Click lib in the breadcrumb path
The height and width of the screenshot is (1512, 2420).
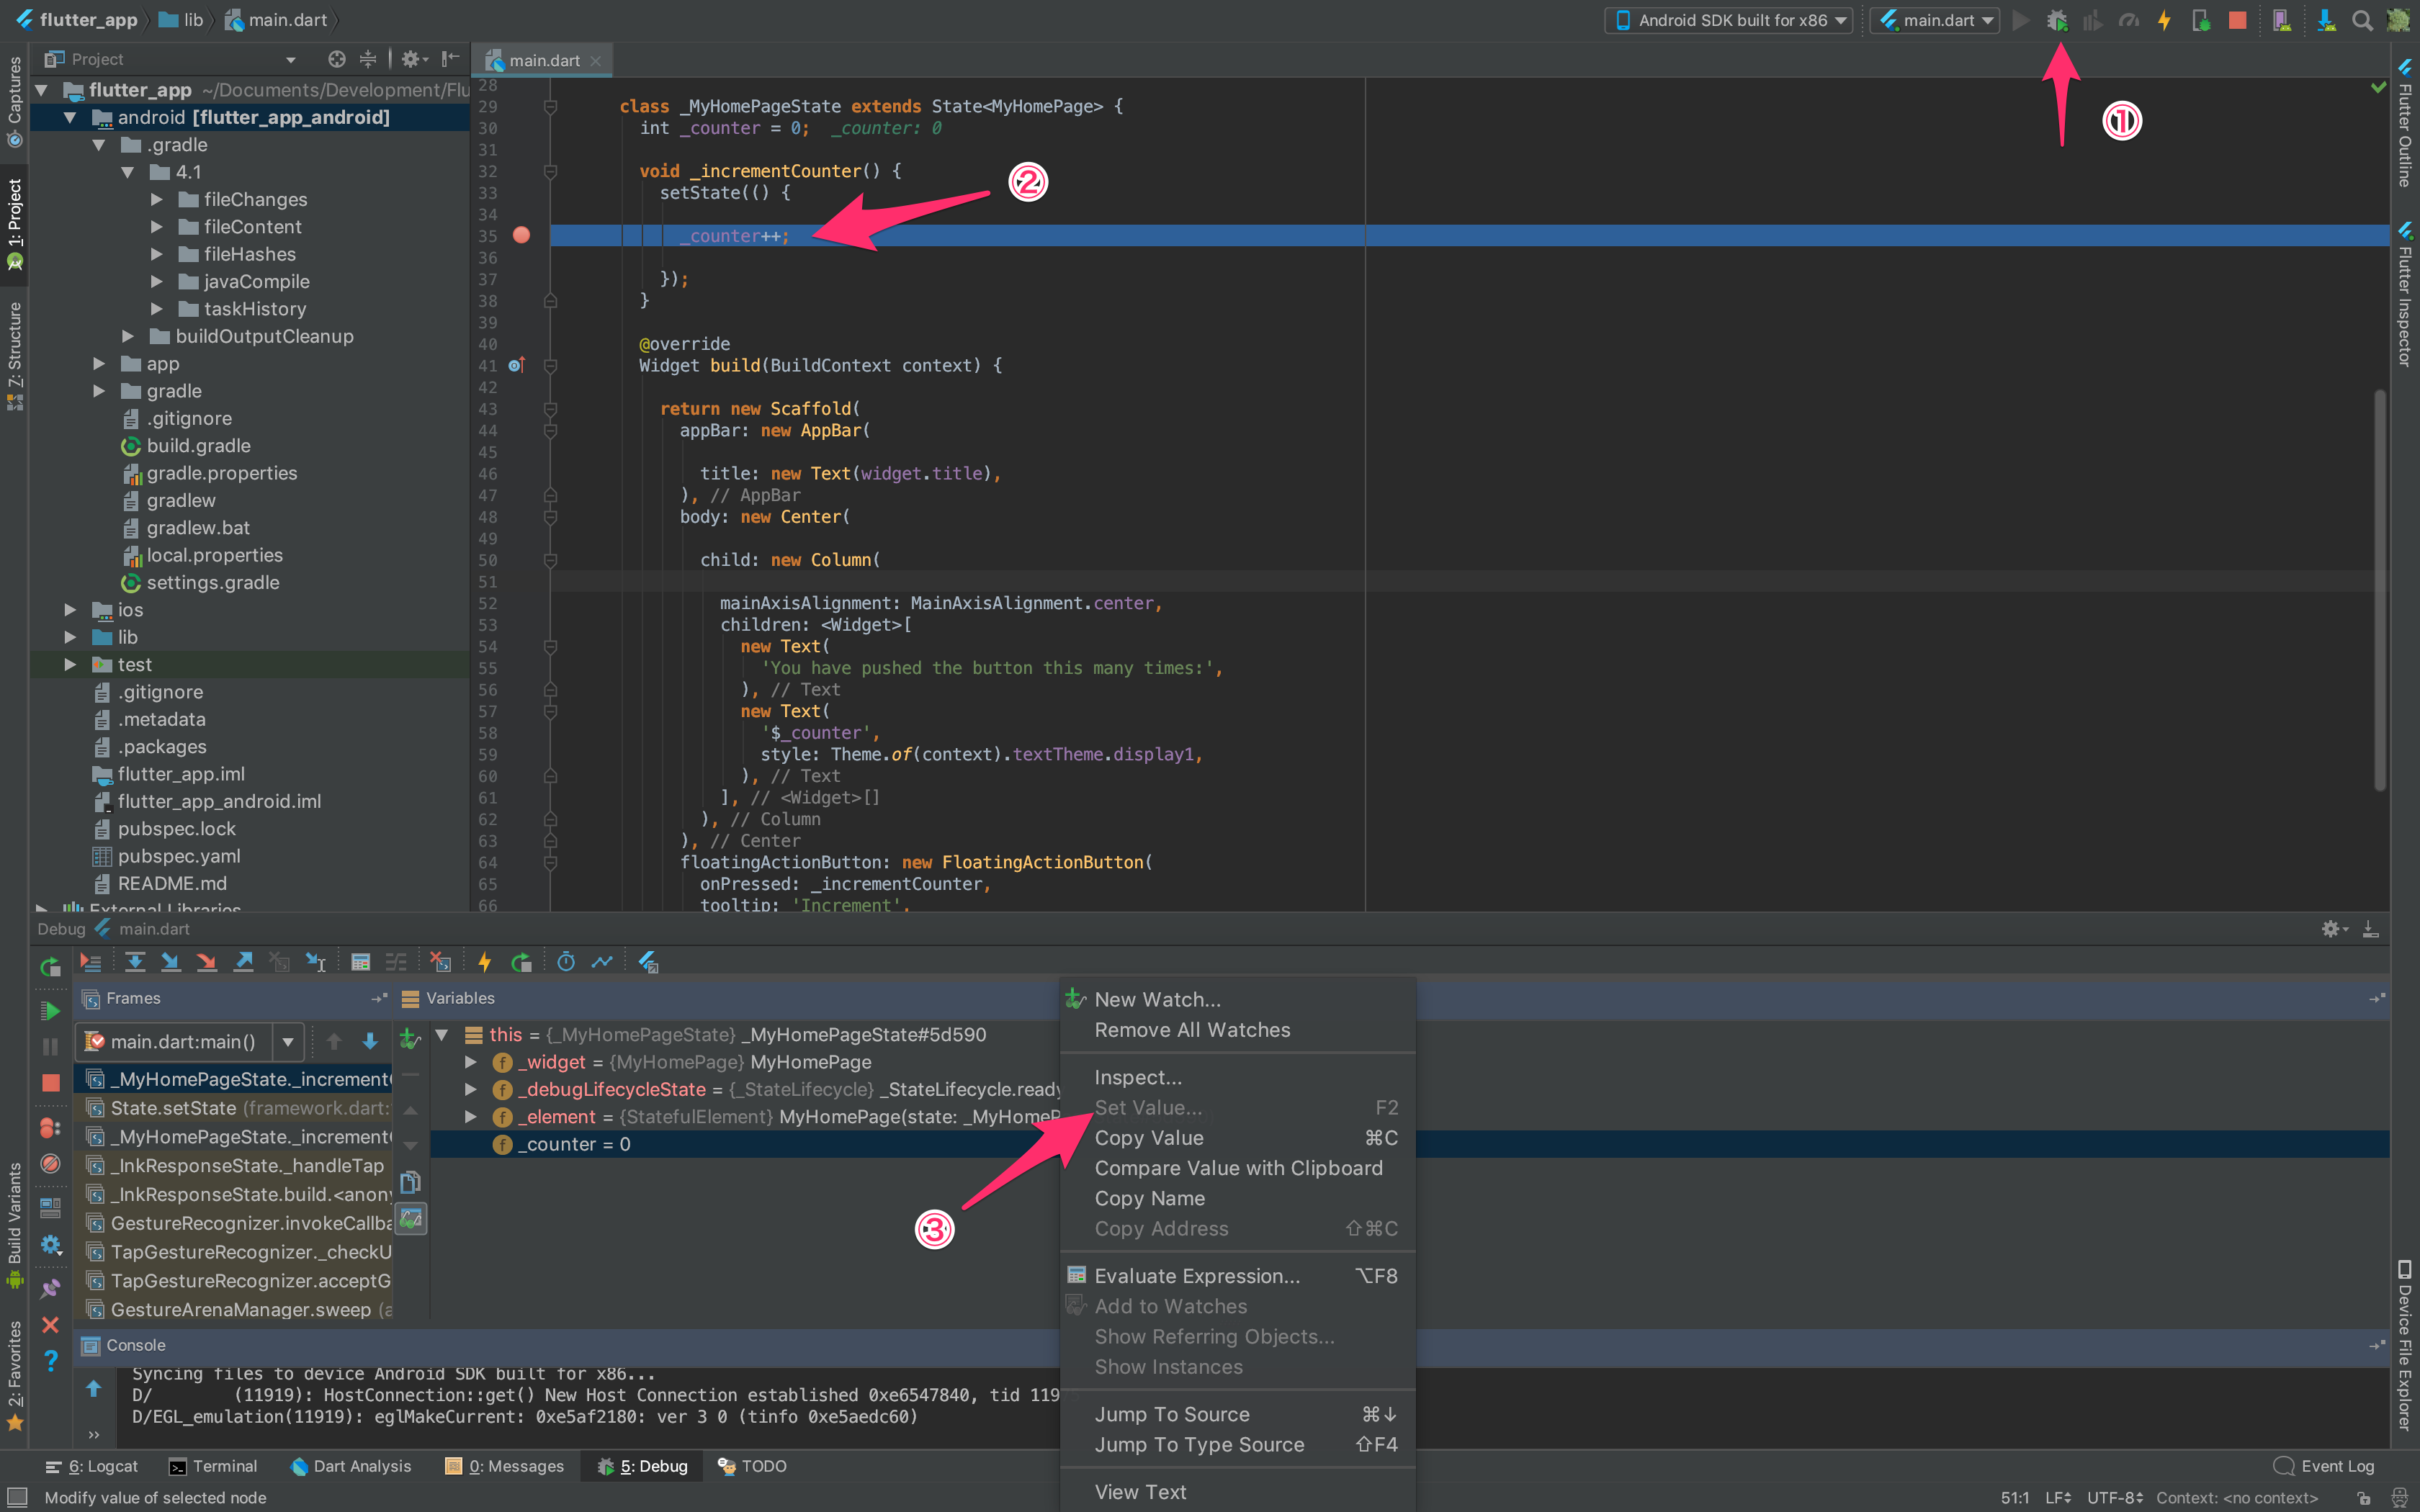pyautogui.click(x=182, y=20)
